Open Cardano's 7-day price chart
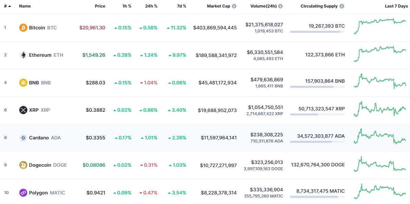Screen dimensions: 410x204 tap(380, 136)
